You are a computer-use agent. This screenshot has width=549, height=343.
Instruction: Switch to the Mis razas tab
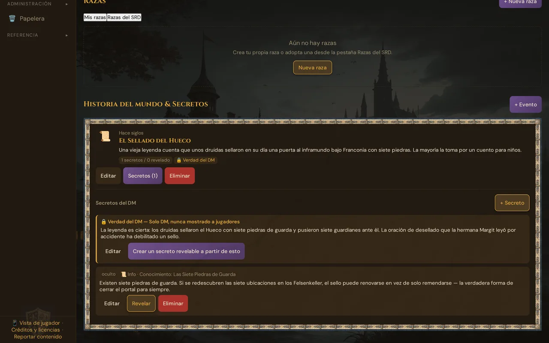point(95,17)
